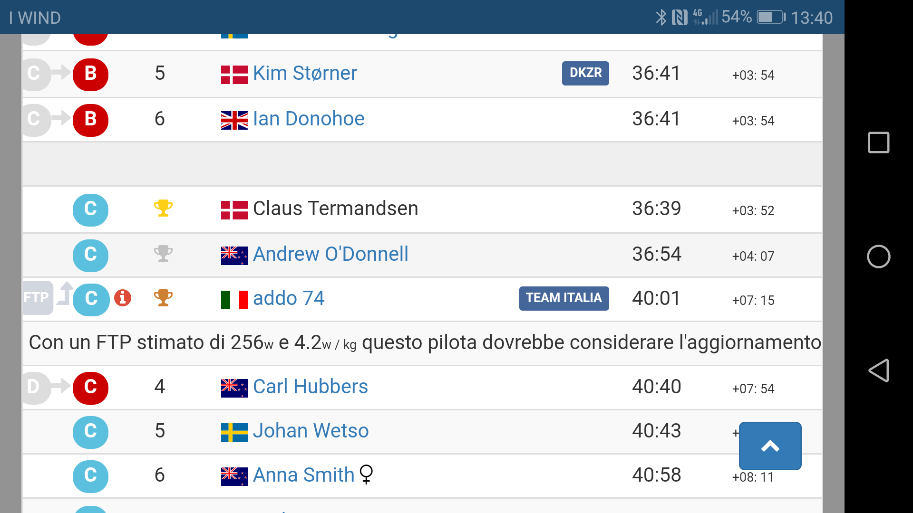Open the TEAM ITALIA team tag
Image resolution: width=913 pixels, height=513 pixels.
click(x=564, y=298)
